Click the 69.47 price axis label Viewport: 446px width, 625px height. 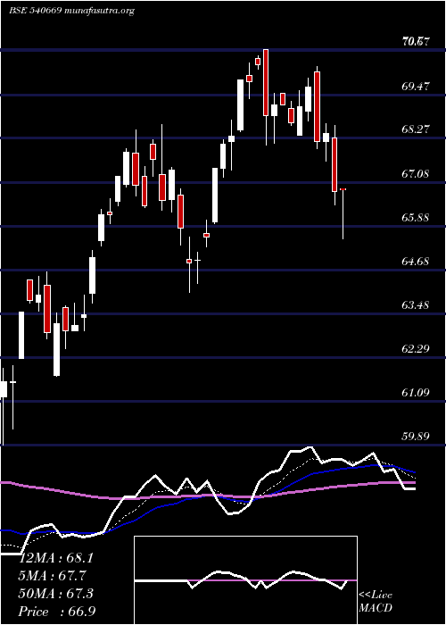pos(416,86)
